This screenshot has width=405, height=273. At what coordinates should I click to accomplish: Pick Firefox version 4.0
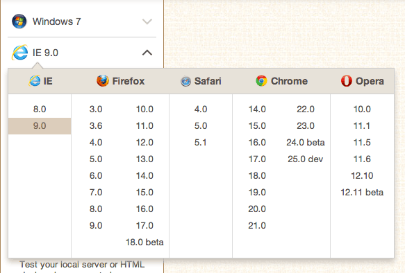[96, 143]
